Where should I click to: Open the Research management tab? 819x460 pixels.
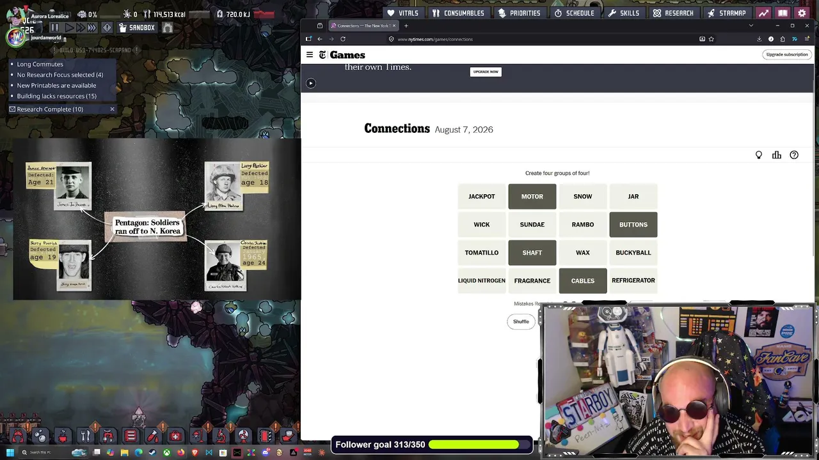coord(673,13)
